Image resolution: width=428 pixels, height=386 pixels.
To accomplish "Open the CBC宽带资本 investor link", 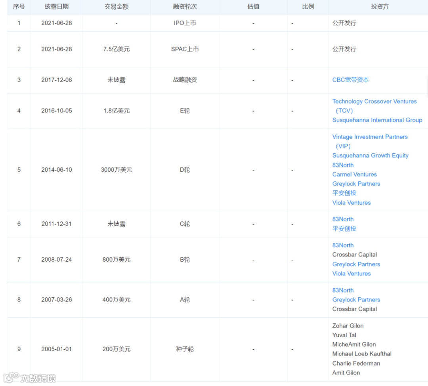I will coord(350,80).
